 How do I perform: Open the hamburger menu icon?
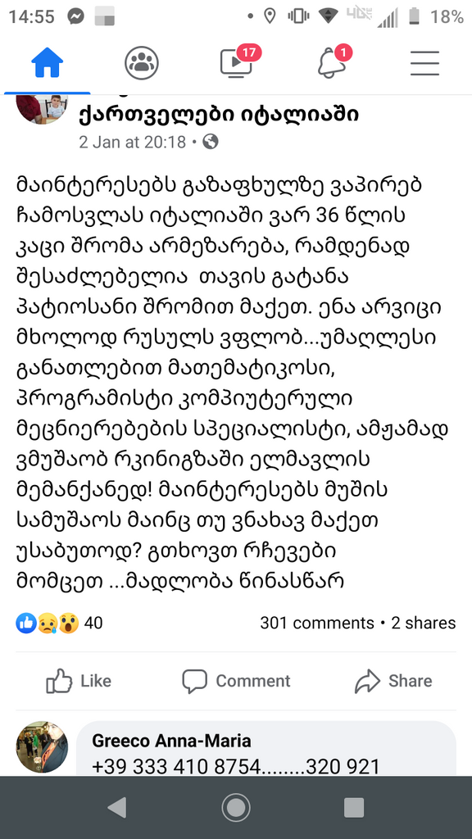coord(425,63)
